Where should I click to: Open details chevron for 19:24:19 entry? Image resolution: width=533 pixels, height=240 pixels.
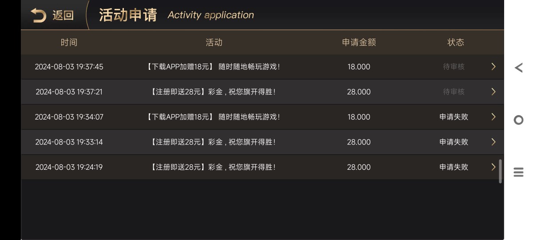tap(493, 167)
